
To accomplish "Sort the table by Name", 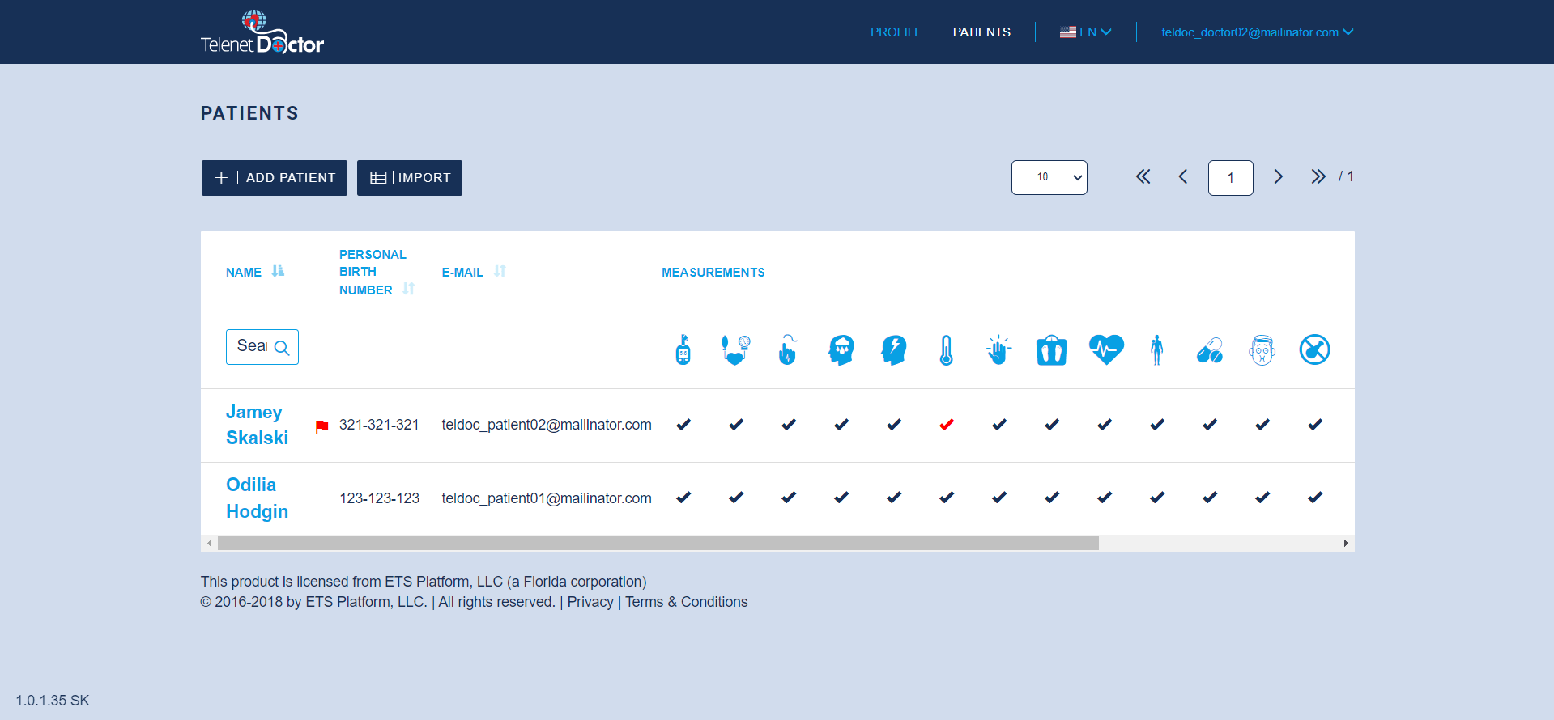I will (x=278, y=271).
